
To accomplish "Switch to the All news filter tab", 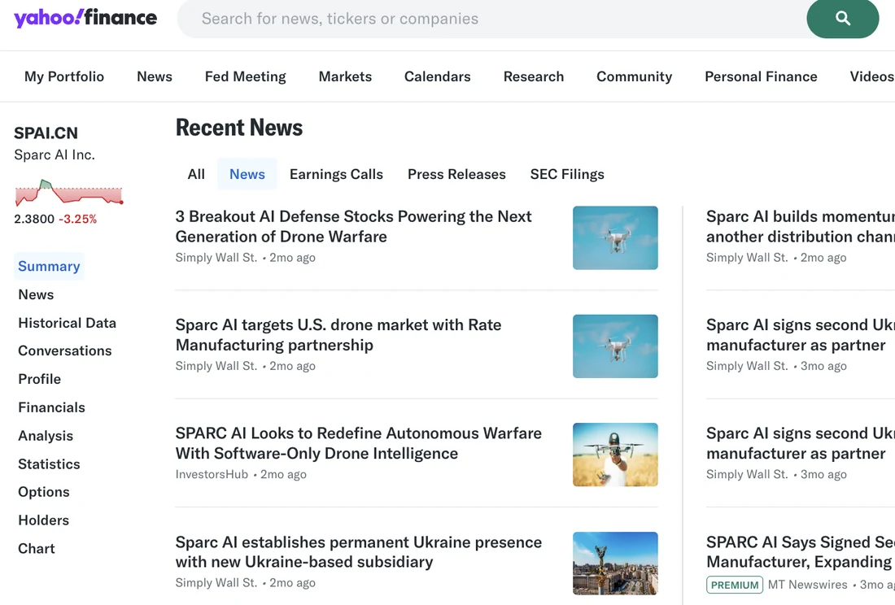I will pos(196,174).
